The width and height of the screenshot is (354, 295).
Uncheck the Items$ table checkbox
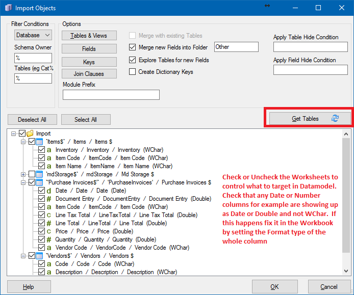click(32, 142)
